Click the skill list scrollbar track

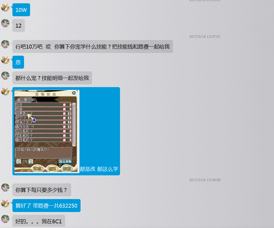74,124
